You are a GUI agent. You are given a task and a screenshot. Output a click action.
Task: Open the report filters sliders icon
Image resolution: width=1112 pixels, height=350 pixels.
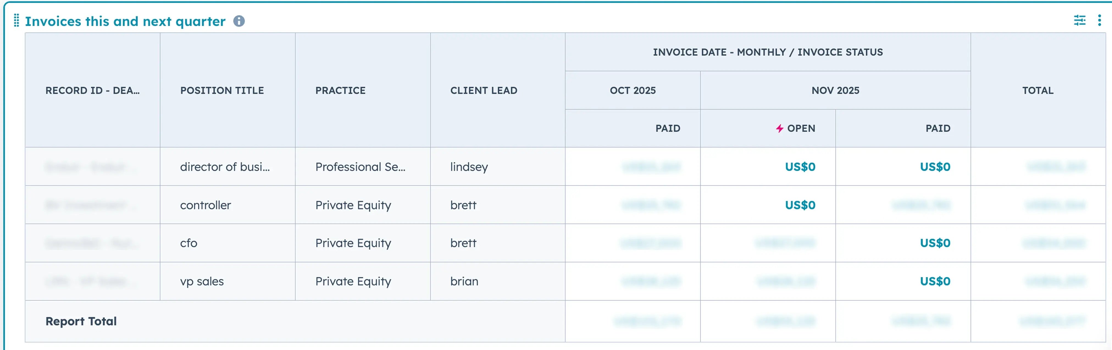click(x=1079, y=20)
